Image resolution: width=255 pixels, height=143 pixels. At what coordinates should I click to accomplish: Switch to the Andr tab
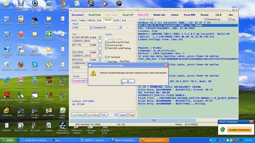point(124,20)
